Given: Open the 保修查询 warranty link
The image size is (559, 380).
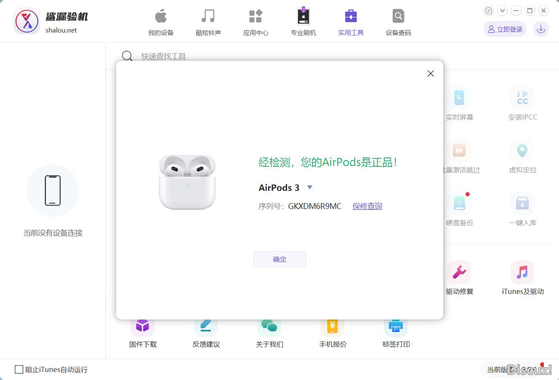Looking at the screenshot, I should point(367,206).
